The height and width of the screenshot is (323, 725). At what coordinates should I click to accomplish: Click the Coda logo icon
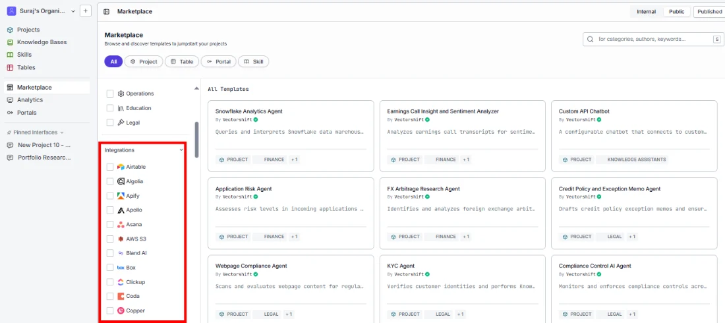(x=121, y=296)
